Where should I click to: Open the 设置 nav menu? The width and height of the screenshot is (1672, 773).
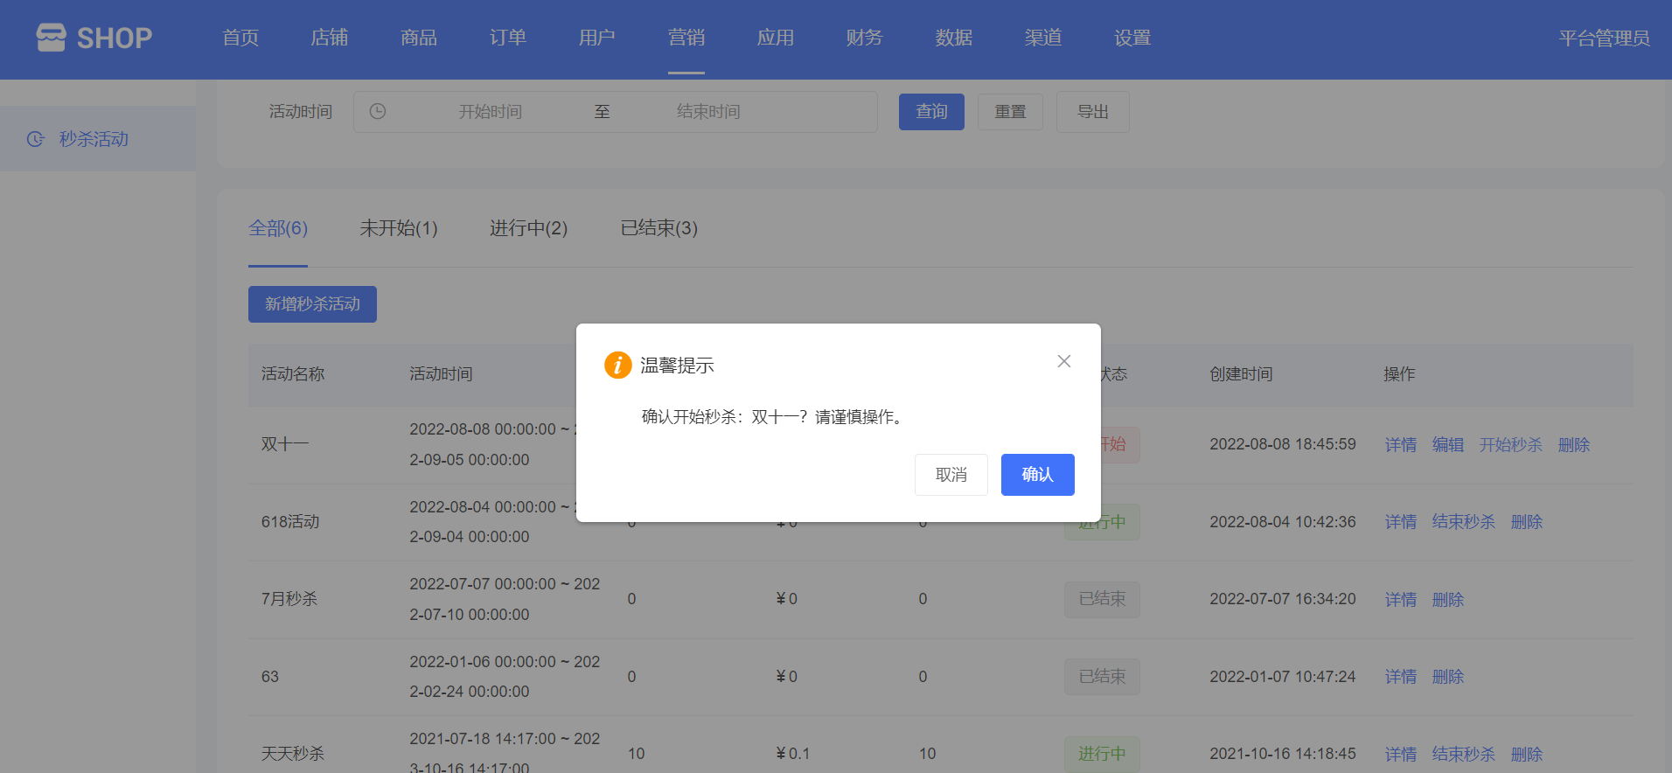pos(1132,38)
